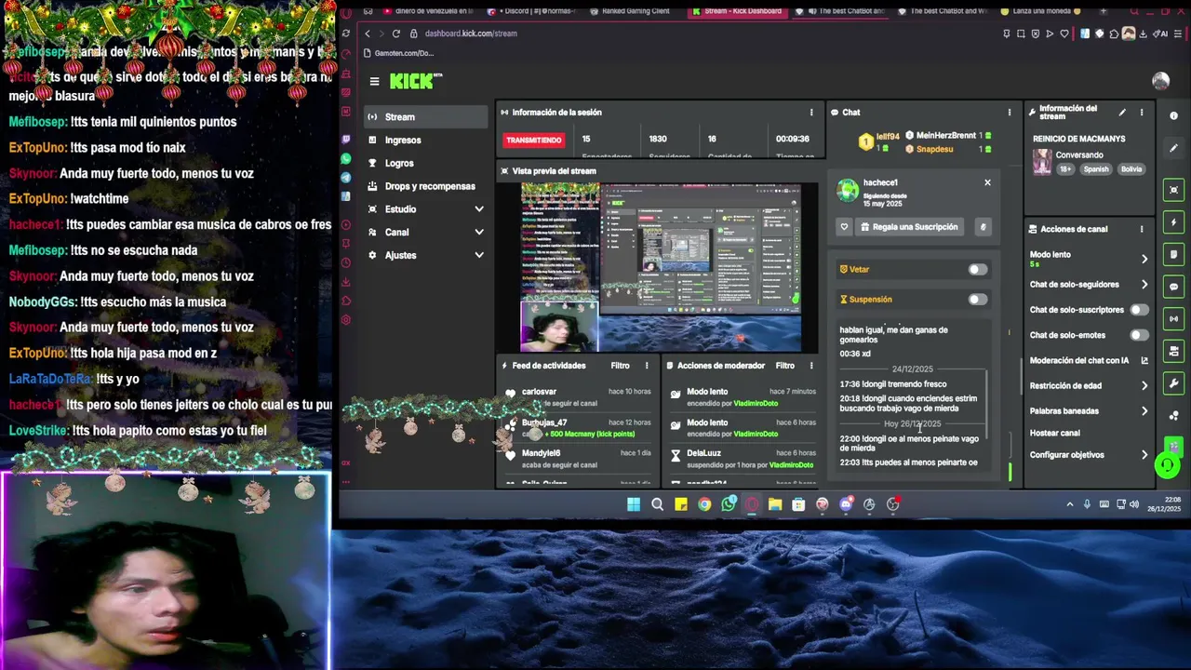The image size is (1191, 670).
Task: Switch to Ranked Gaming Client tab
Action: click(x=631, y=11)
